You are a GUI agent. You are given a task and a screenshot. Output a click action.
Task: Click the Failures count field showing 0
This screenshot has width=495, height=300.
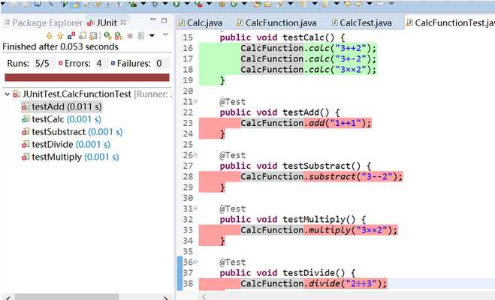pos(161,63)
